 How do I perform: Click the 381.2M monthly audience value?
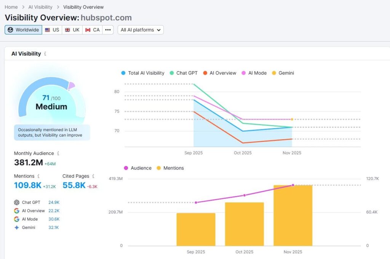click(x=29, y=162)
